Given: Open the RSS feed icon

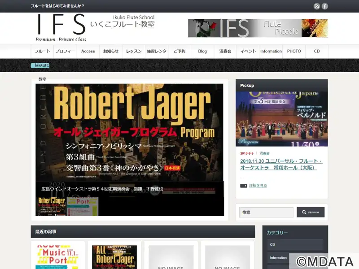Looking at the screenshot, I should (x=317, y=6).
